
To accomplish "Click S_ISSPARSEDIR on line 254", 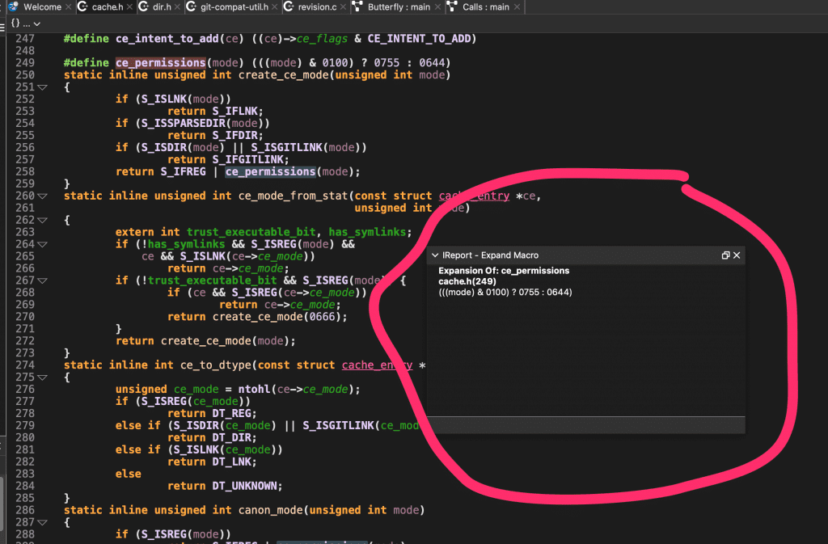I will 184,124.
